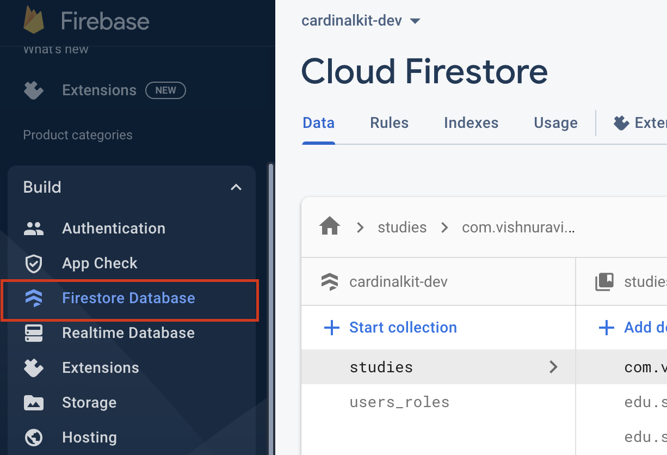Click the sidebar vertical scrollbar
Screen dimensions: 667x455
click(x=271, y=305)
